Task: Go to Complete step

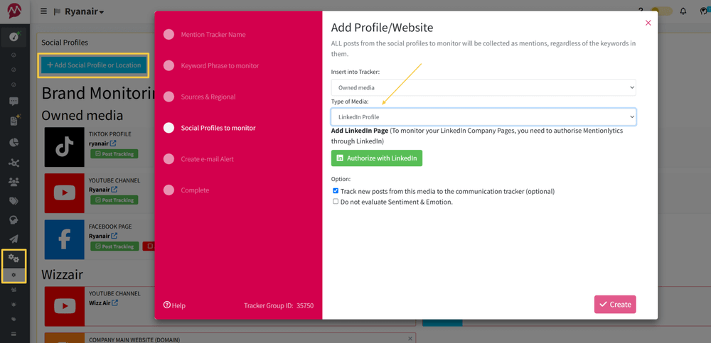Action: [x=195, y=190]
